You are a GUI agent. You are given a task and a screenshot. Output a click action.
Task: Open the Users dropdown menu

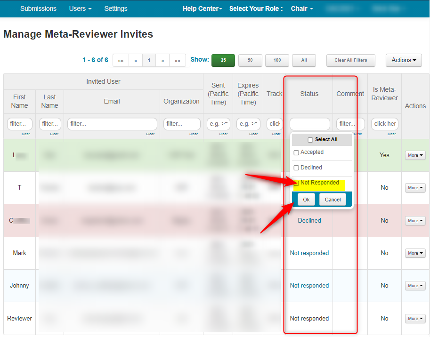coord(80,8)
